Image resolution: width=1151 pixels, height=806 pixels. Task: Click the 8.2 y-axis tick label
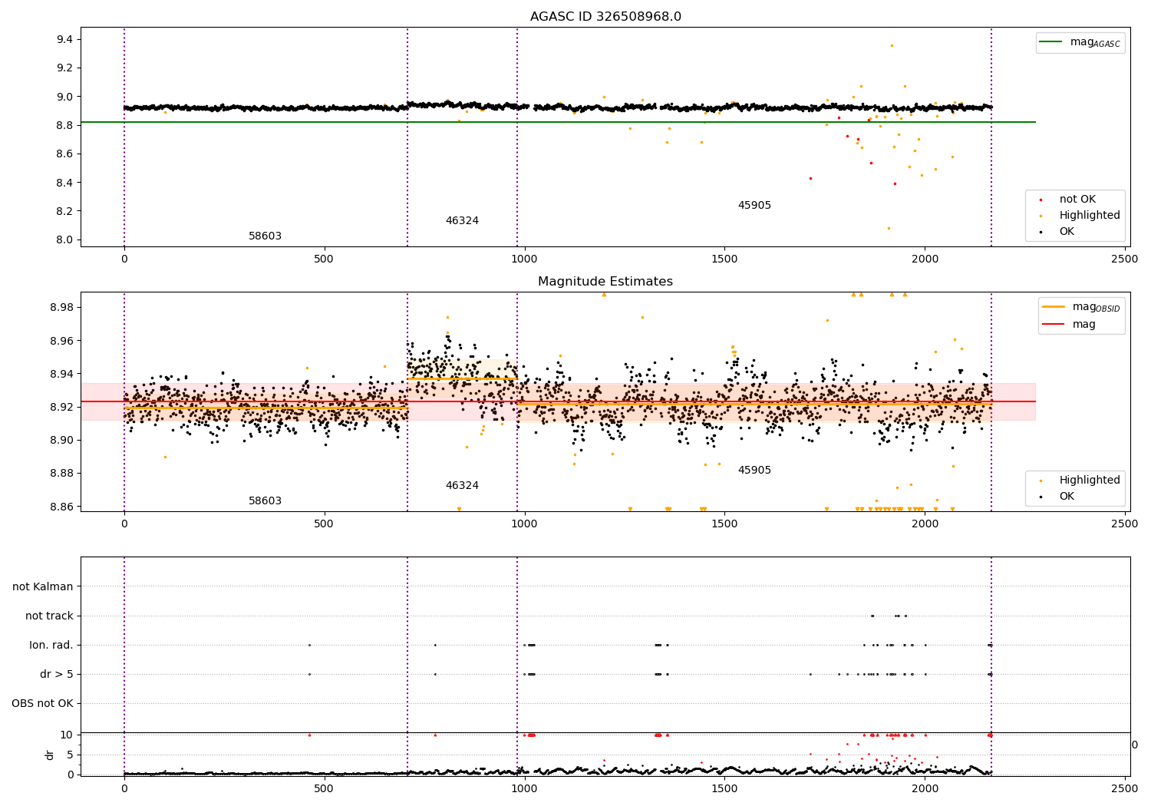(65, 211)
